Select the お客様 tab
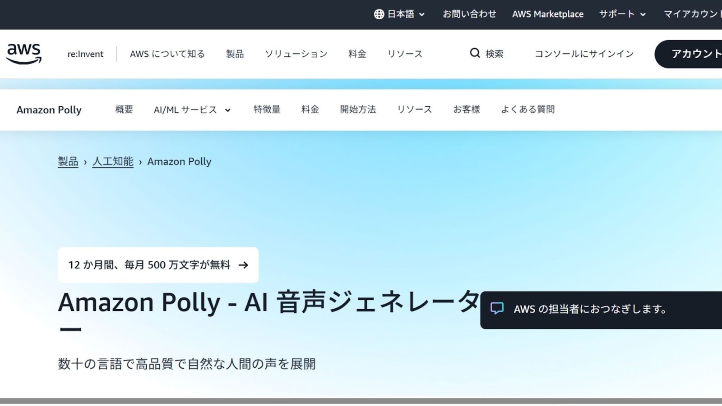This screenshot has width=722, height=406. (467, 109)
